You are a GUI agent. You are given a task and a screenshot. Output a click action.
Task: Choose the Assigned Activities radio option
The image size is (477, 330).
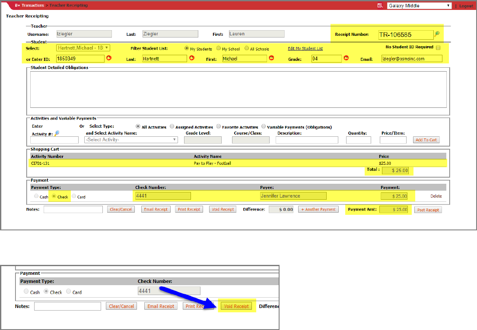click(x=172, y=126)
